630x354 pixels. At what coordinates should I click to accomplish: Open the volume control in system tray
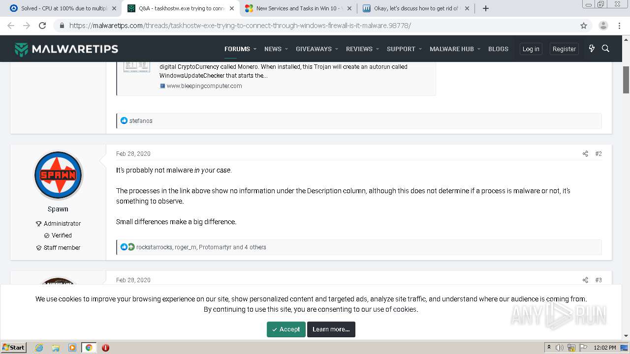tap(560, 348)
